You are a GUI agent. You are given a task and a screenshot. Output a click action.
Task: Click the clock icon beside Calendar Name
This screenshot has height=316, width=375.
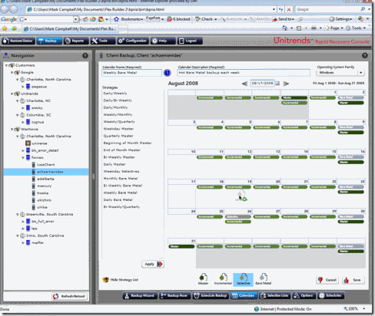(167, 73)
